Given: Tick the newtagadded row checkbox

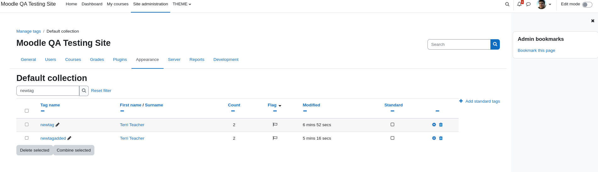Looking at the screenshot, I should tap(27, 138).
